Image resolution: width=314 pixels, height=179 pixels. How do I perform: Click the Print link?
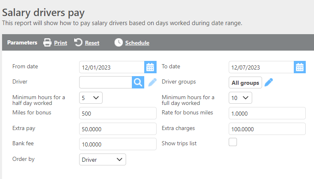pyautogui.click(x=61, y=43)
